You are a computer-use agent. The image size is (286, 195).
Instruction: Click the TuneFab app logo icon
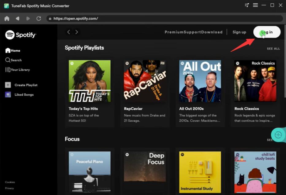click(6, 6)
